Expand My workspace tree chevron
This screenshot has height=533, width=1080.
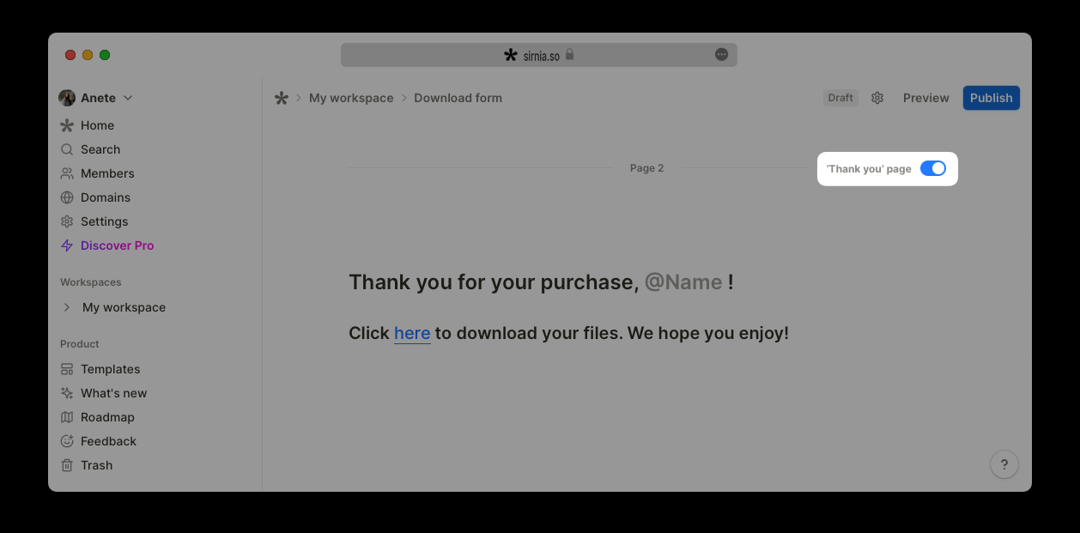tap(67, 307)
